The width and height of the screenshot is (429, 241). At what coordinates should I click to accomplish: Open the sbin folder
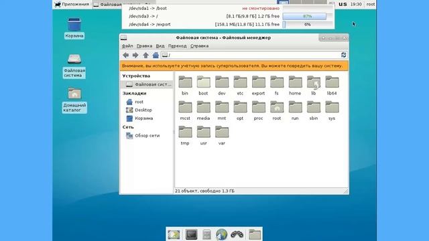(x=314, y=110)
